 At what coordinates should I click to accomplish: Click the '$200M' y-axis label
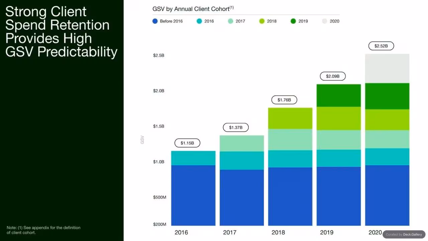click(x=159, y=224)
